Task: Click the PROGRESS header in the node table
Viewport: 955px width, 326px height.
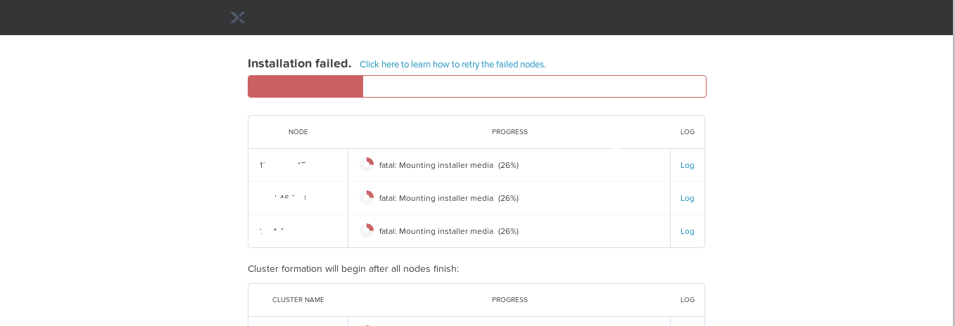Action: [510, 132]
